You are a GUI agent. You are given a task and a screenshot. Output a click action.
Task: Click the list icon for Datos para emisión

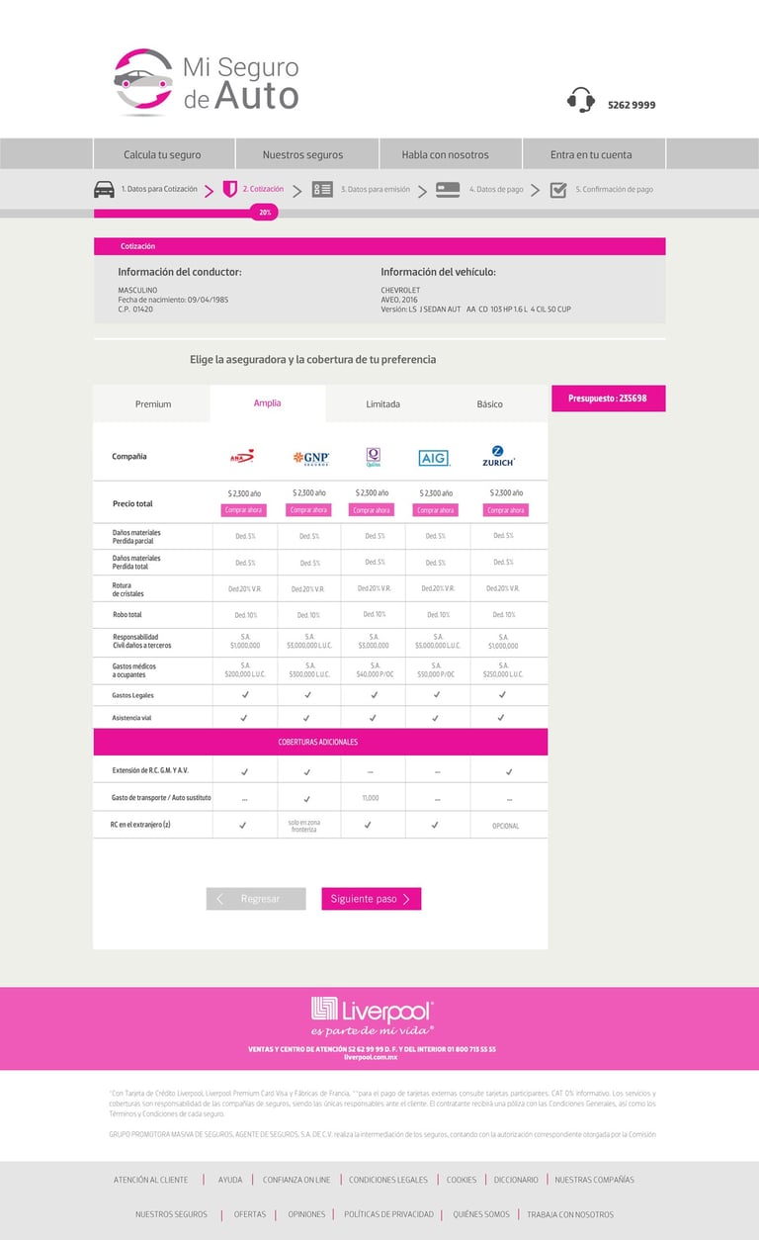tap(322, 189)
